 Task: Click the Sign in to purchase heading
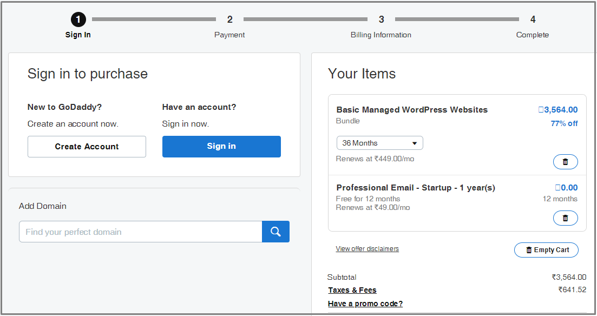(x=88, y=74)
